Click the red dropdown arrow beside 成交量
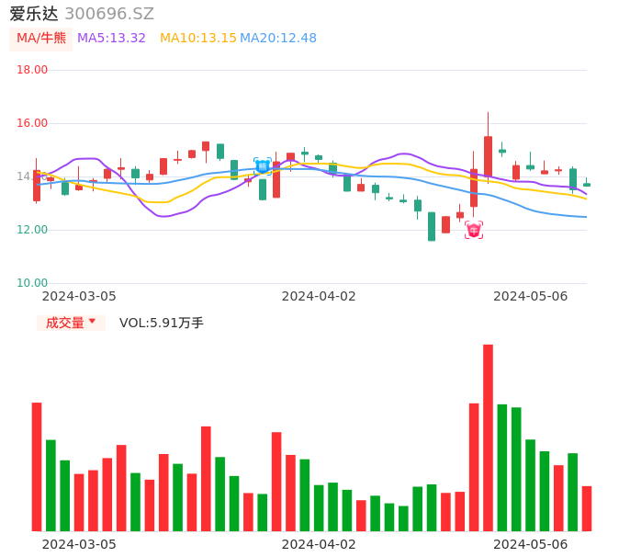Screen dimensions: 630x557 pos(92,322)
